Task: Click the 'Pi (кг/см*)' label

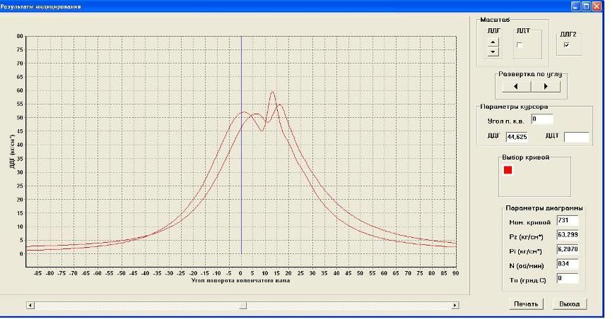Action: click(526, 251)
